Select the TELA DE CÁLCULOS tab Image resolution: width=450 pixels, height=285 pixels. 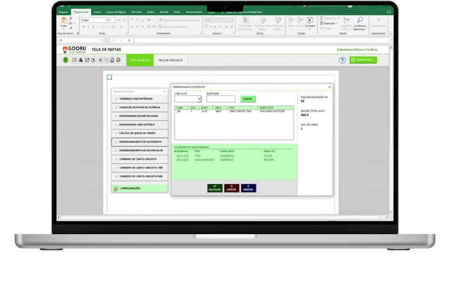pyautogui.click(x=170, y=60)
